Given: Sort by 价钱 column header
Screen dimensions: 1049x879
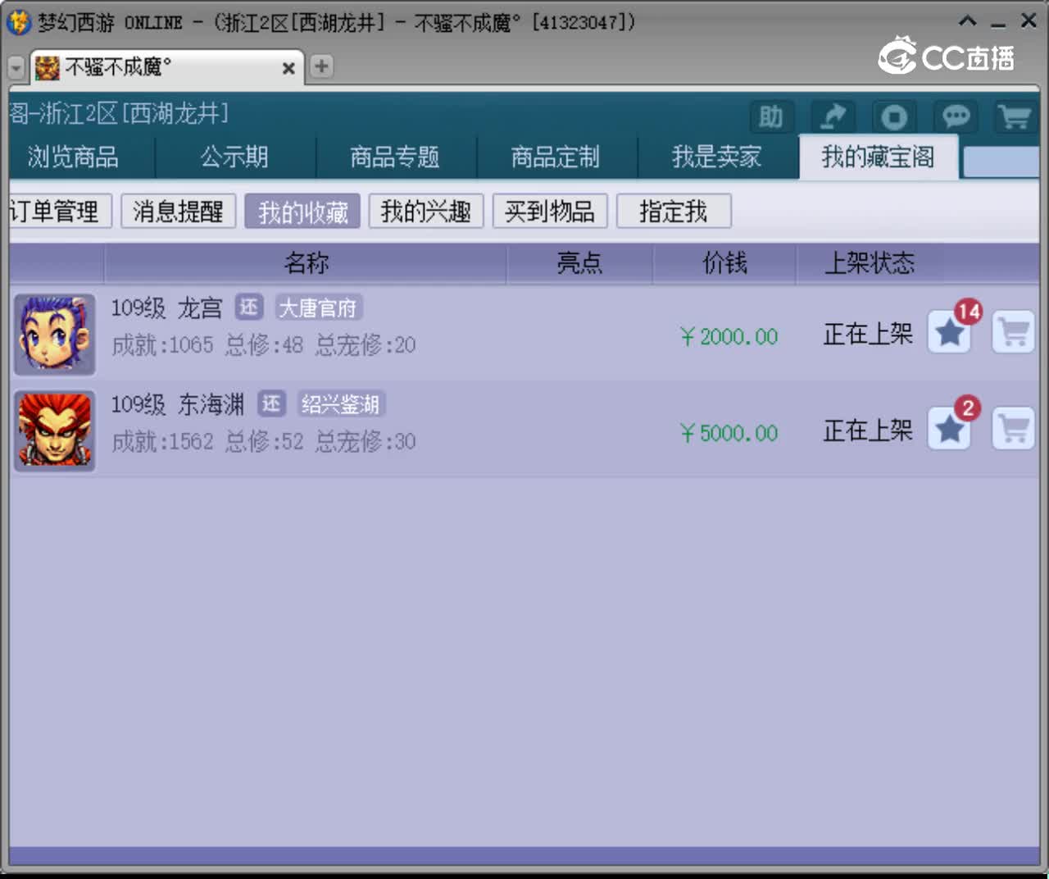Looking at the screenshot, I should coord(724,263).
